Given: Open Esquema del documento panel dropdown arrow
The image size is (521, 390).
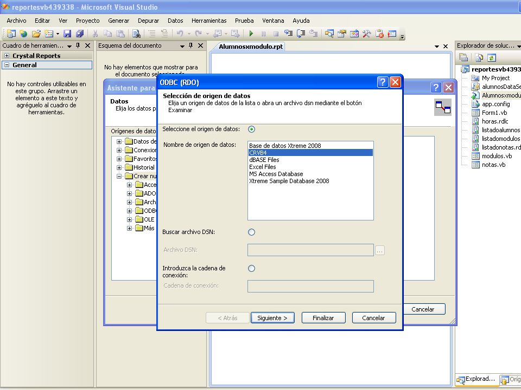Looking at the screenshot, I should click(182, 46).
